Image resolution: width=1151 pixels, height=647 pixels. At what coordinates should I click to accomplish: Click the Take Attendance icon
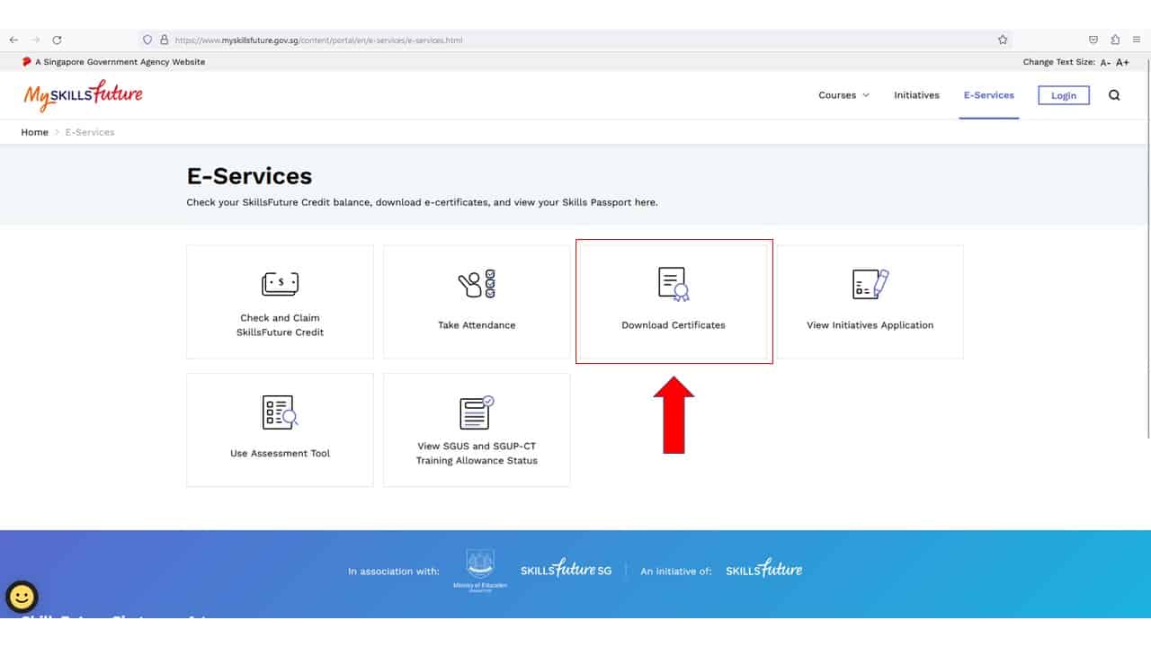[477, 284]
